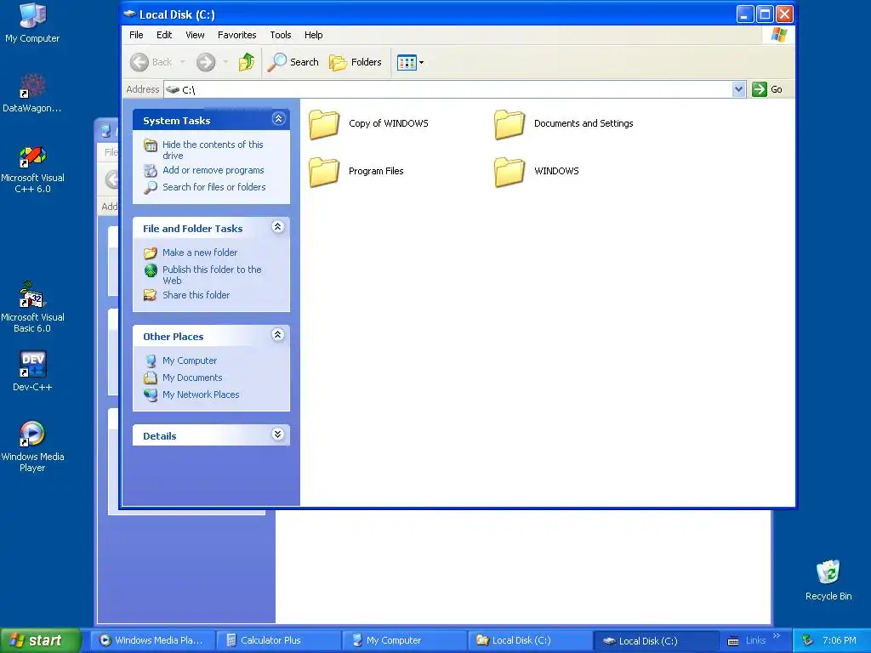The height and width of the screenshot is (653, 871).
Task: Collapse the File and Folder Tasks panel
Action: pos(278,226)
